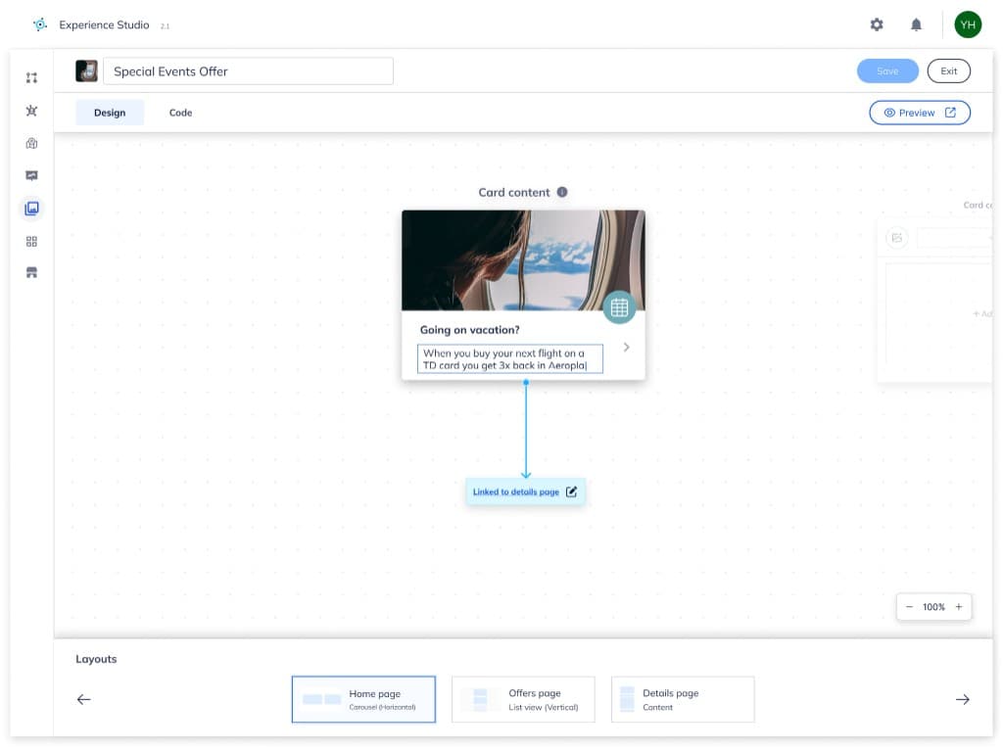Viewport: 1003px width, 750px height.
Task: Switch to the Design tab
Action: click(x=110, y=112)
